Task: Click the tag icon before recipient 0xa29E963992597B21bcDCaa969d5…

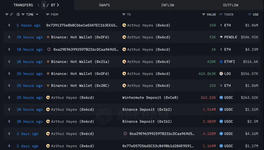Action: click(x=125, y=134)
